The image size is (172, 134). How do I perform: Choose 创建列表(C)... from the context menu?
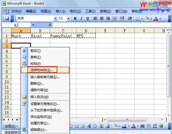[x=45, y=123]
